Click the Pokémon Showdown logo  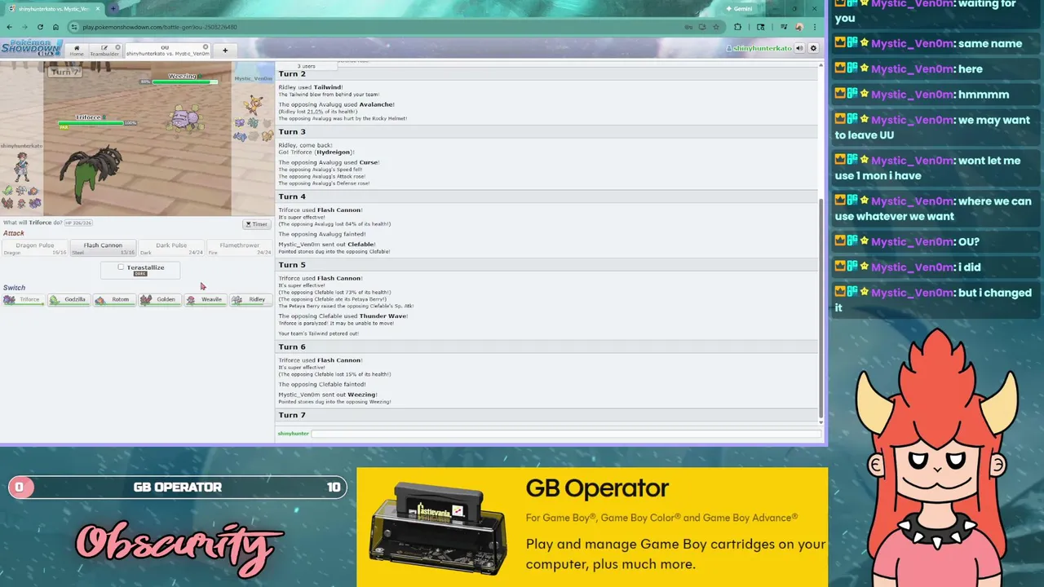32,48
